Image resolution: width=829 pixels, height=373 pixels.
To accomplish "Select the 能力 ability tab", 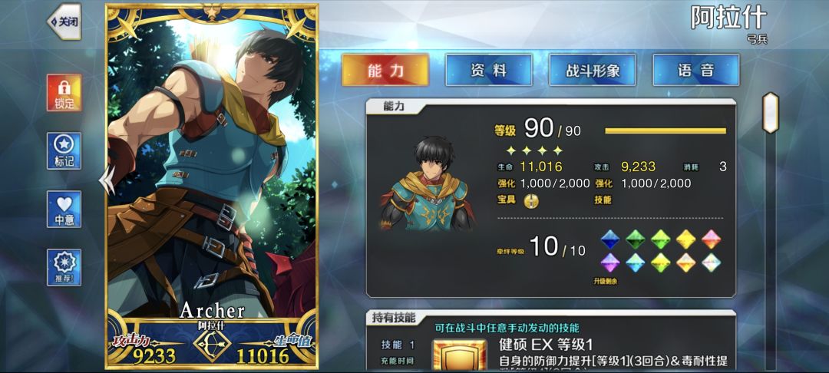I will pyautogui.click(x=385, y=71).
